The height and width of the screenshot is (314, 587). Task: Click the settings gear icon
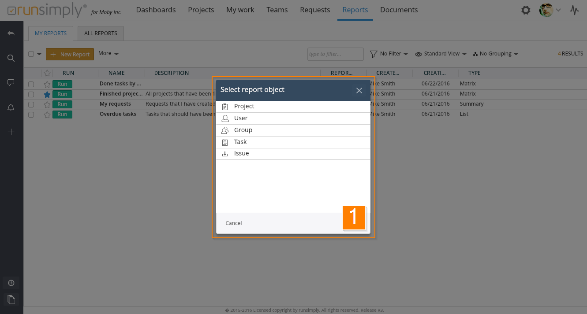tap(526, 10)
